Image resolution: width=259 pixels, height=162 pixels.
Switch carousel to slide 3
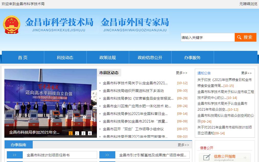click(x=83, y=133)
